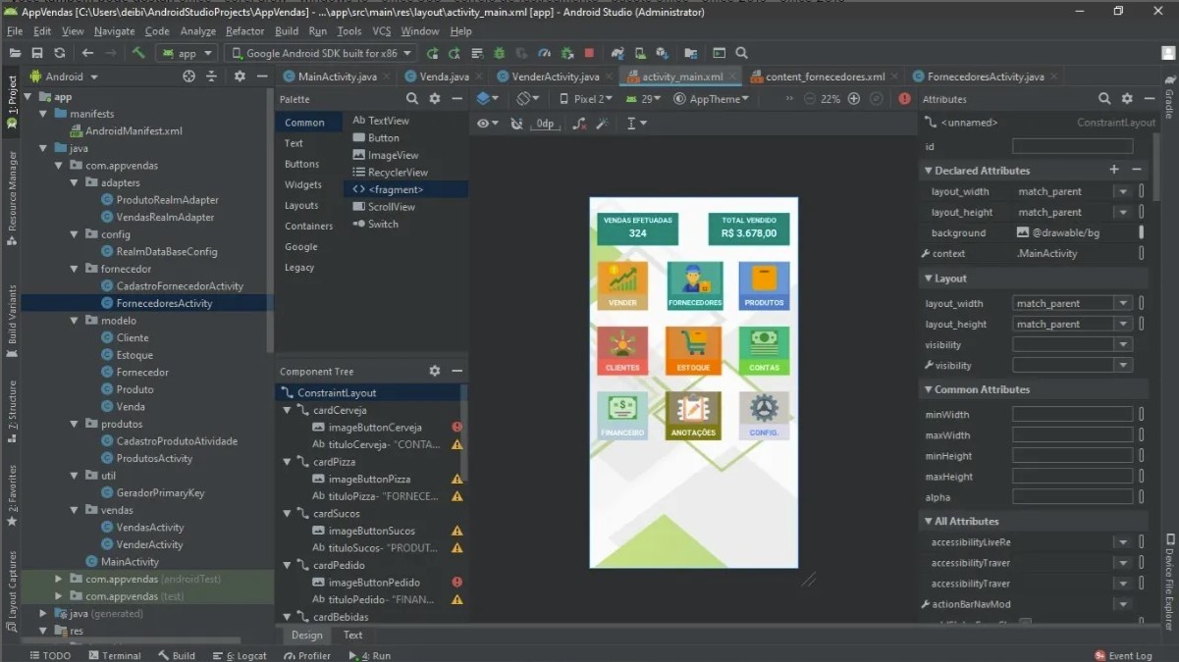Click the red error warning indicator icon
1179x662 pixels.
(904, 99)
